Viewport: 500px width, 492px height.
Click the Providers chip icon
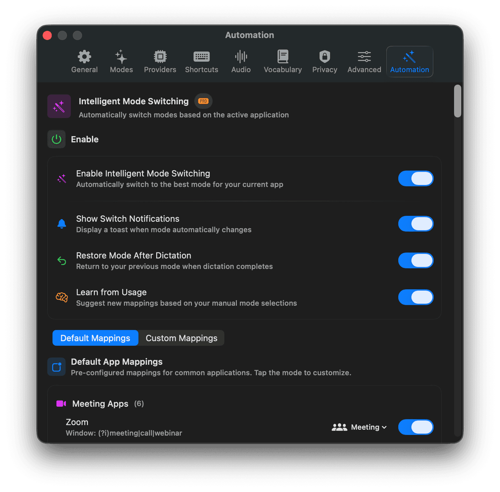point(160,57)
